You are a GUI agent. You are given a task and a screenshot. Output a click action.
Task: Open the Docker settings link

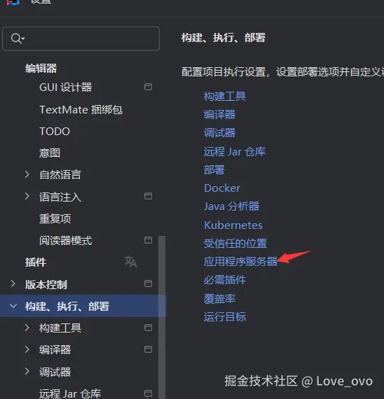[222, 188]
